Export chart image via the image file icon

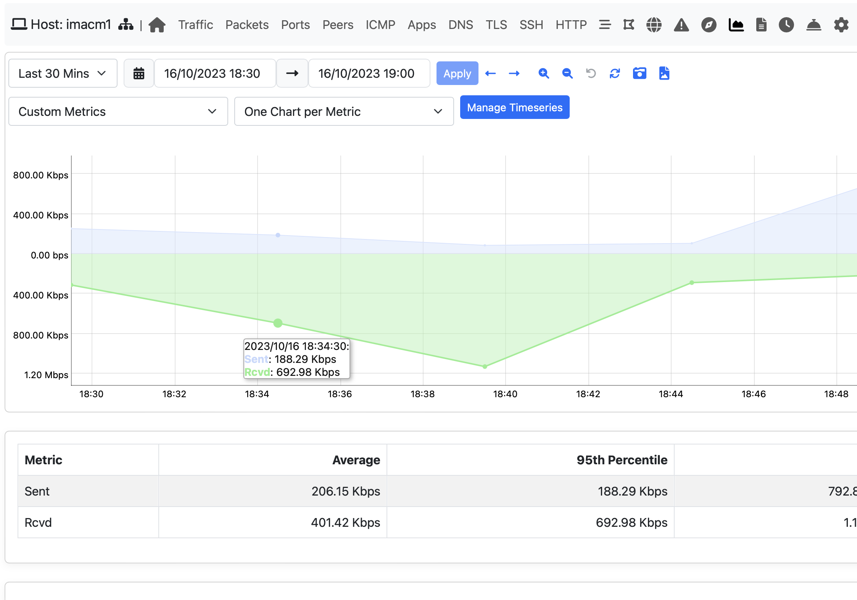tap(664, 73)
